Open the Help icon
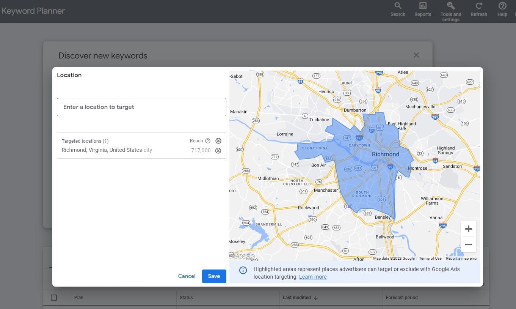This screenshot has height=309, width=516. point(502,9)
